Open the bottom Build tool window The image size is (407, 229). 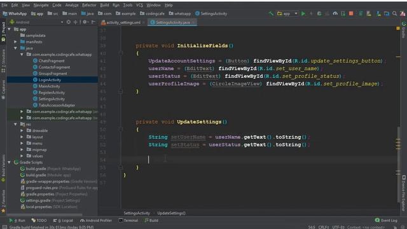[x=151, y=221]
